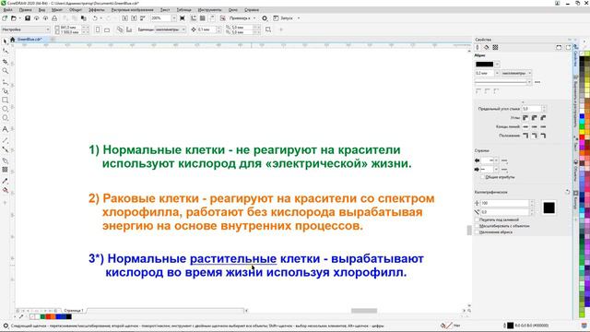The image size is (590, 332).
Task: Click the orange swatch in document palette
Action: tap(53, 316)
